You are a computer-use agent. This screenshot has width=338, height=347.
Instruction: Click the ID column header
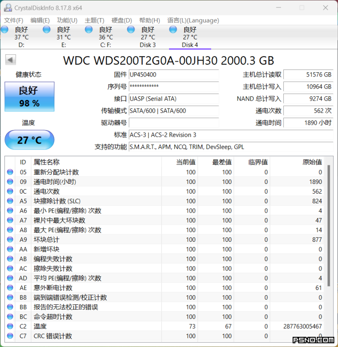coord(23,162)
